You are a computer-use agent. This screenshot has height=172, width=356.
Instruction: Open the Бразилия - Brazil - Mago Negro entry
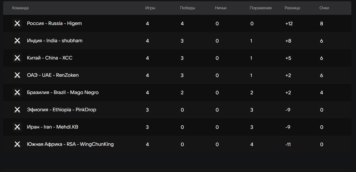click(63, 92)
